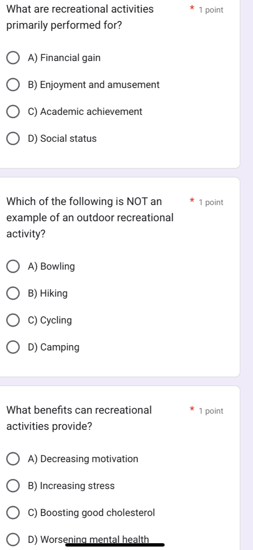Click "1 point" label on benefits question
The height and width of the screenshot is (550, 253).
[x=211, y=411]
